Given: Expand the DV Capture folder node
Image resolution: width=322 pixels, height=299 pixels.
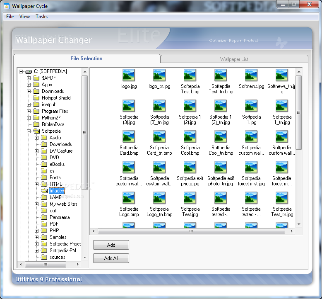Looking at the screenshot, I should click(36, 151).
